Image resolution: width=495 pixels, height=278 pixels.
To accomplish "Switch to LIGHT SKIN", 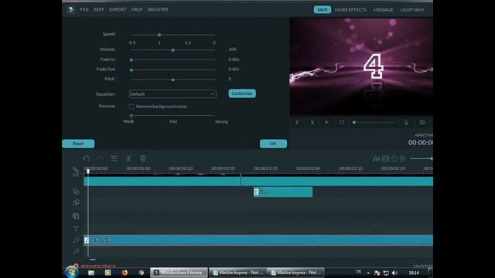I will [x=412, y=10].
